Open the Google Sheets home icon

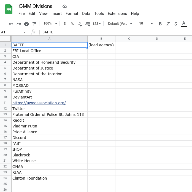(9, 9)
